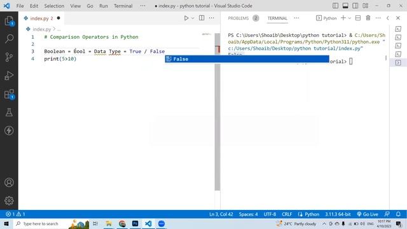Screen dimensions: 407x229
Task: Toggle the secondary side bar layout icon
Action: tap(355, 6)
